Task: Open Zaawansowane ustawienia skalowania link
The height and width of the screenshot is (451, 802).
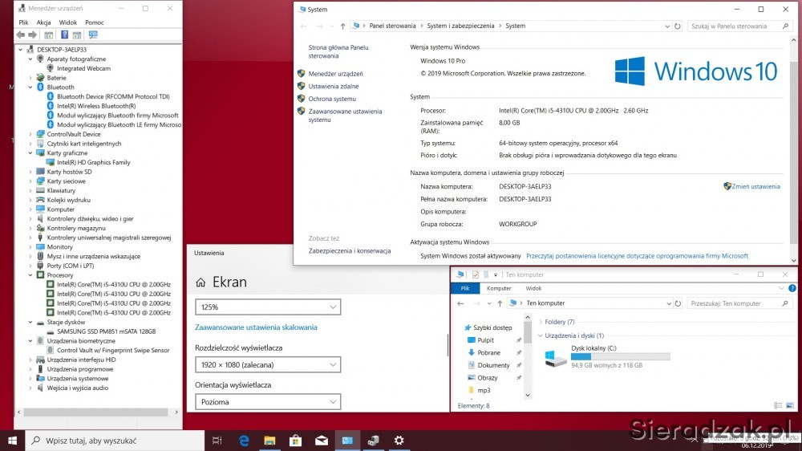Action: click(256, 327)
